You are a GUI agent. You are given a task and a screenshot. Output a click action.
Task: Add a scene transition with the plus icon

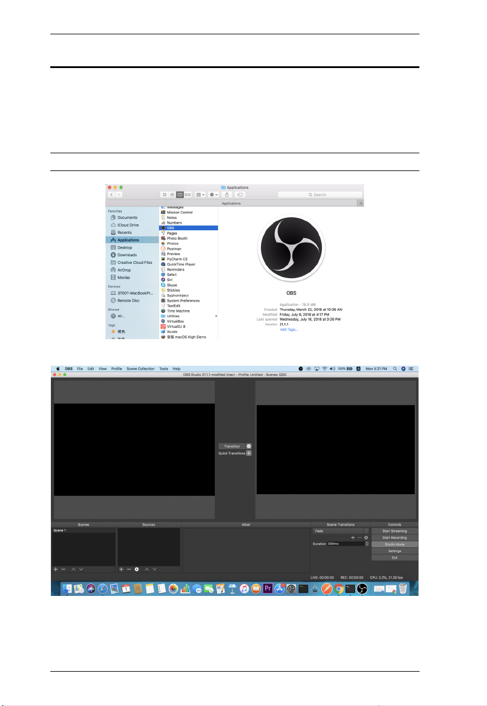(353, 537)
